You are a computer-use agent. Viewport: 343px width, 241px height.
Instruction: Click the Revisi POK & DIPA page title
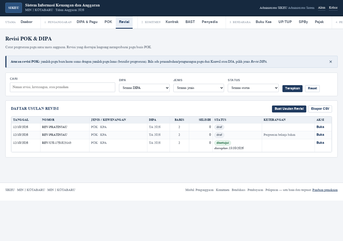point(28,39)
